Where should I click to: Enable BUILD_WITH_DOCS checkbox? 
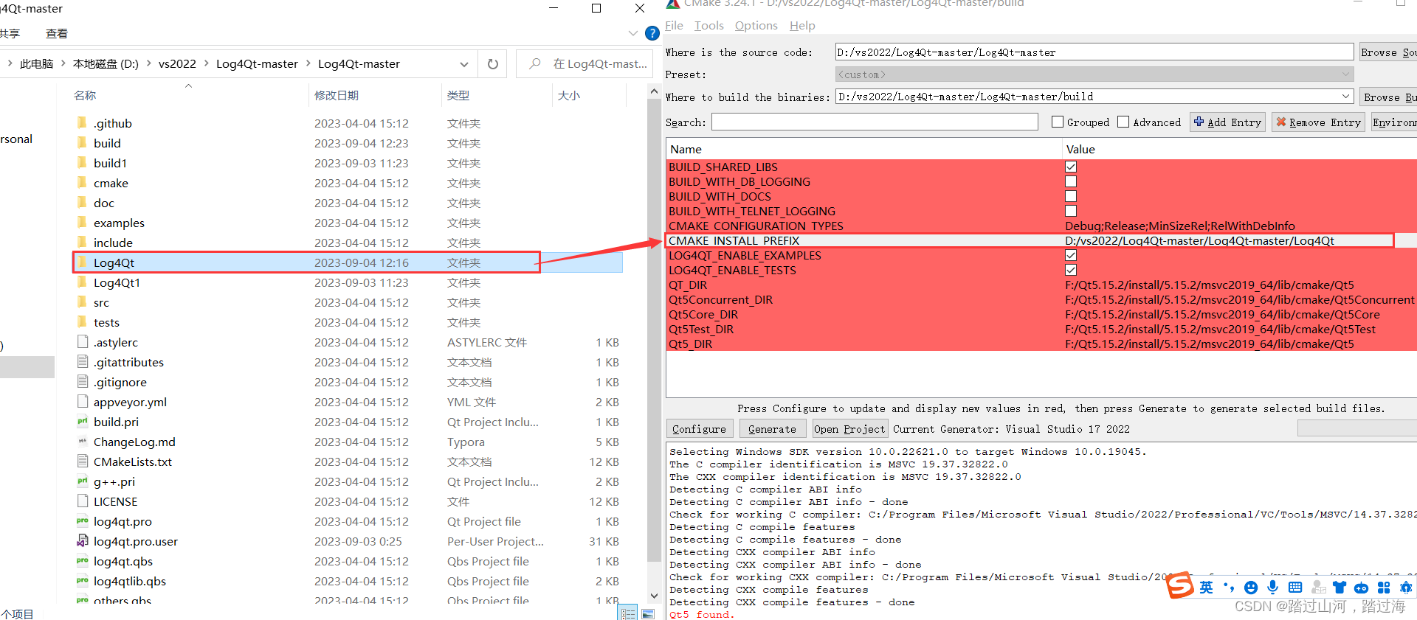coord(1071,196)
